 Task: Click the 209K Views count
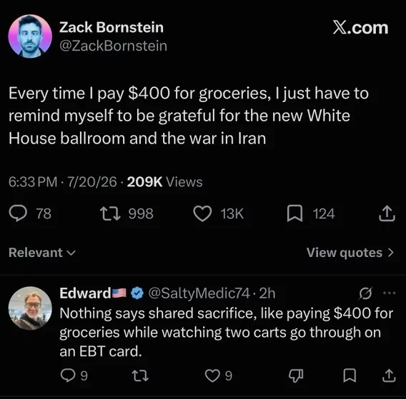coord(164,182)
